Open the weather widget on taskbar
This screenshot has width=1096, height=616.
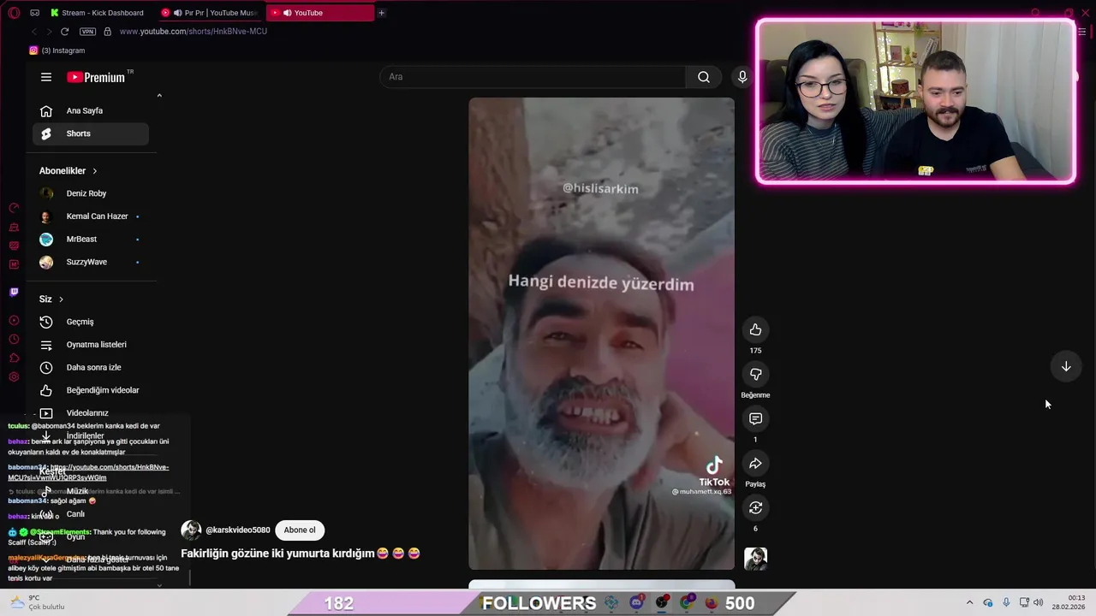pyautogui.click(x=36, y=602)
